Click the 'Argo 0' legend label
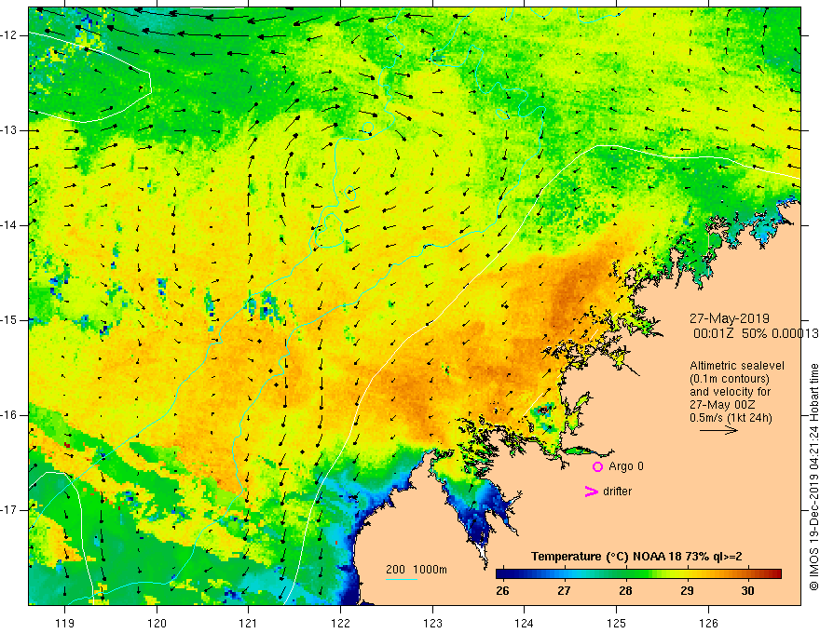This screenshot has width=820, height=633. point(626,466)
